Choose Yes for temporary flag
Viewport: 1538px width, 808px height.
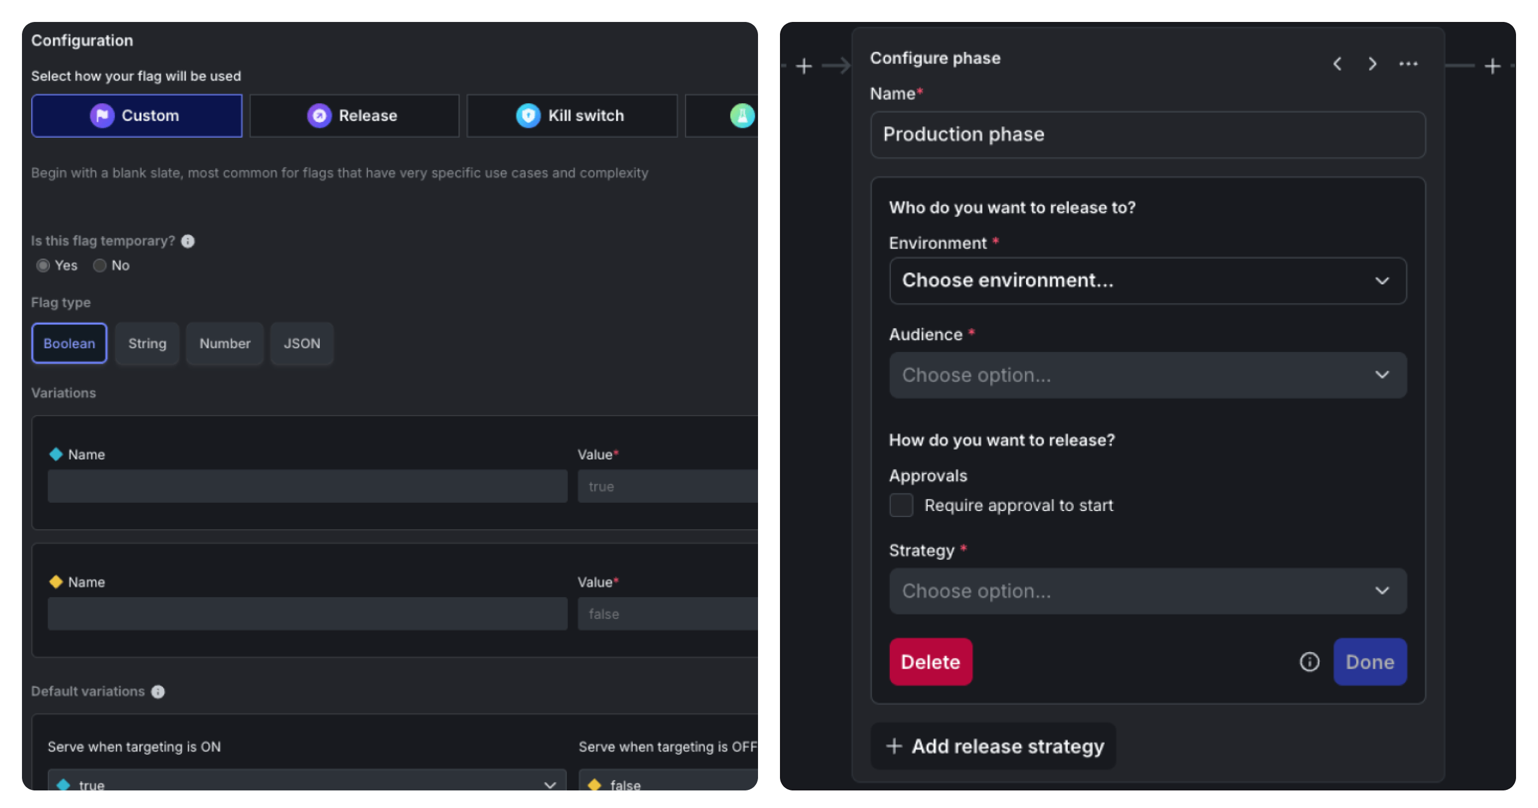click(x=42, y=266)
